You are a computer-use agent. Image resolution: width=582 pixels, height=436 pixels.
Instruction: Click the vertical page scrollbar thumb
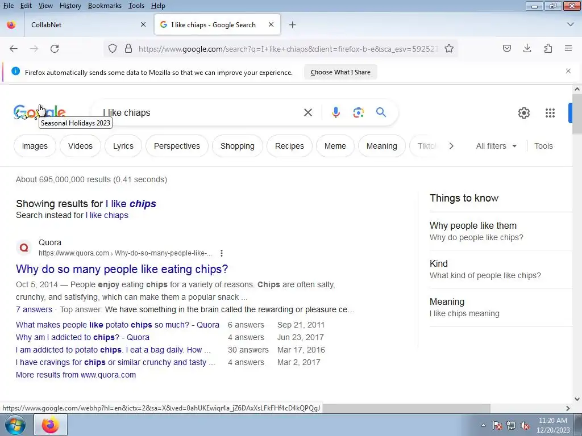click(577, 114)
